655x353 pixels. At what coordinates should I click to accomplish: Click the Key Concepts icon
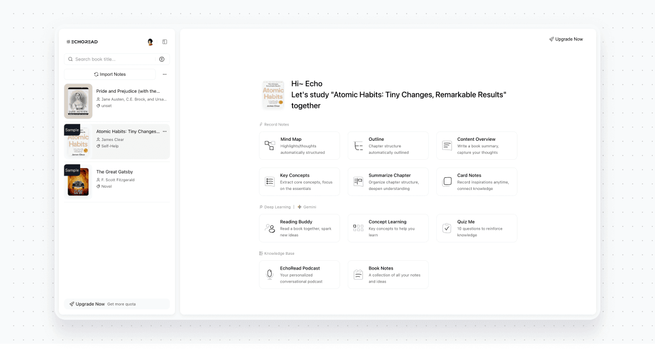coord(270,182)
